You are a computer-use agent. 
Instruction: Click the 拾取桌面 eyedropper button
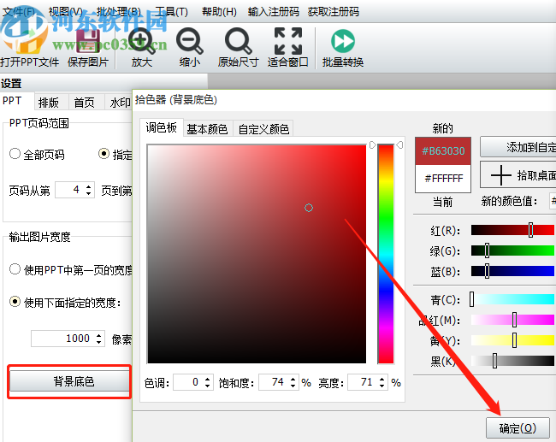tap(518, 174)
